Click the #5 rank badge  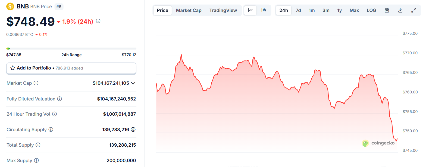[59, 7]
